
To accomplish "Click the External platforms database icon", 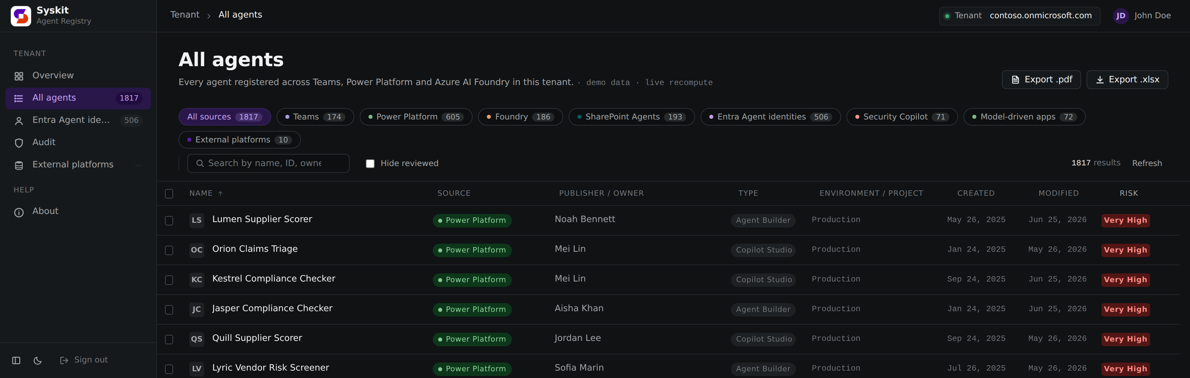I will pos(19,165).
